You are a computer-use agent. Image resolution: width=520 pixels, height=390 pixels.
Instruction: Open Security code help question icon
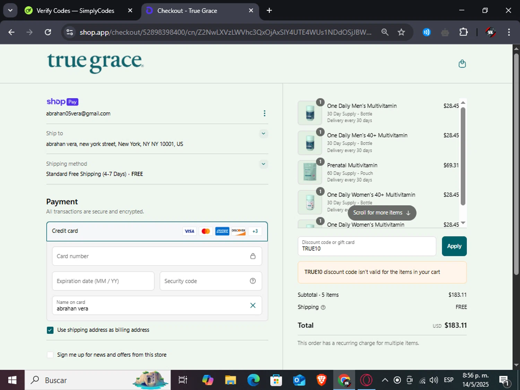pyautogui.click(x=253, y=281)
